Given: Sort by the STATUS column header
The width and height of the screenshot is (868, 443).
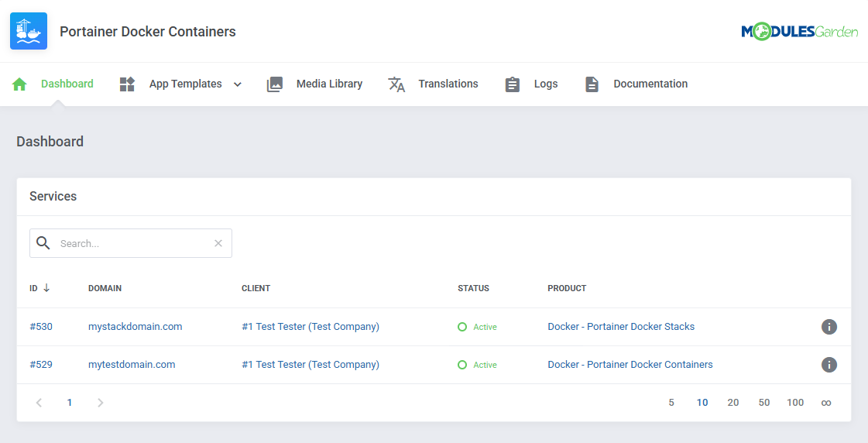Looking at the screenshot, I should [x=473, y=288].
